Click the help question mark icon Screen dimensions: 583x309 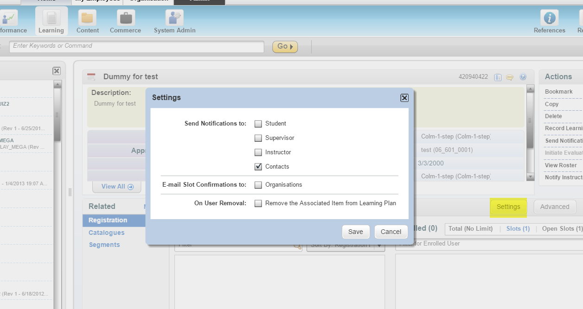tap(523, 77)
